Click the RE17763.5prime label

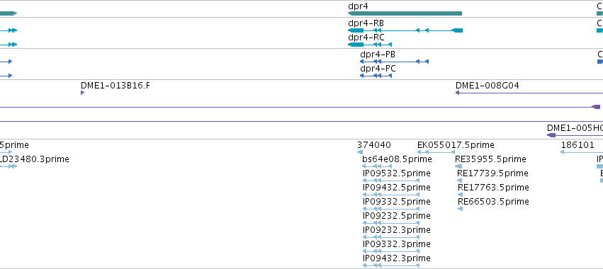pyautogui.click(x=493, y=188)
